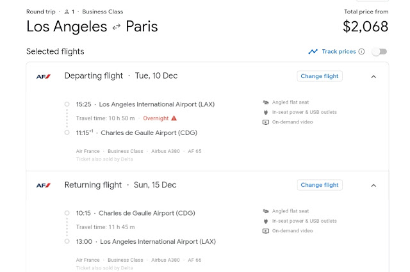Viewport: 410px width, 272px height.
Task: Collapse the returning flight details
Action: click(x=373, y=186)
